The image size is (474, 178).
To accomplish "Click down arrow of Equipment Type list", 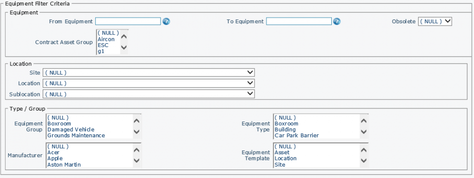I will click(364, 131).
